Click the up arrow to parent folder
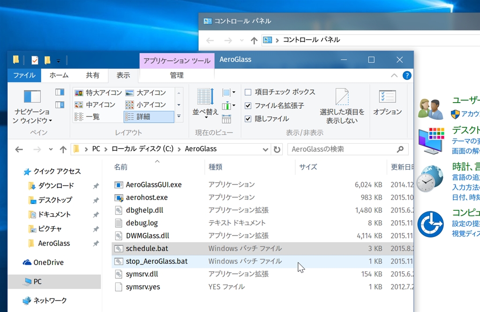 coord(63,149)
